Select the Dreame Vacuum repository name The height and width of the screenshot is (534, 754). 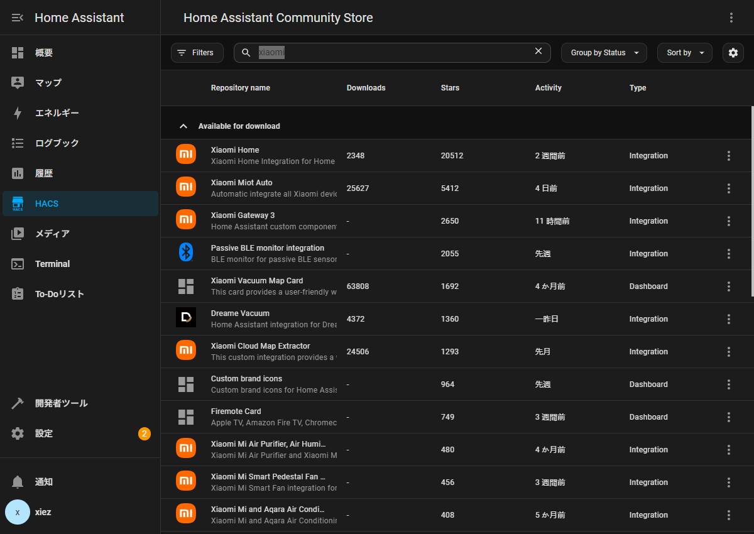pyautogui.click(x=240, y=313)
